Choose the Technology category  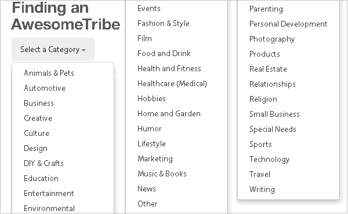pyautogui.click(x=270, y=160)
